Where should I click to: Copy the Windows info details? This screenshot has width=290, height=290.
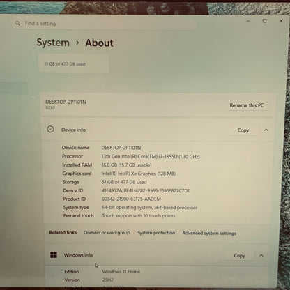pyautogui.click(x=239, y=256)
